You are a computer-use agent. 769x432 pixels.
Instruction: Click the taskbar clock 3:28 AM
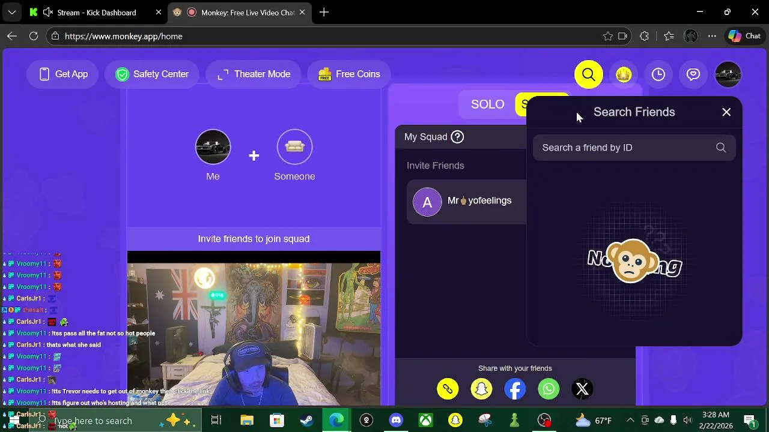click(x=716, y=420)
